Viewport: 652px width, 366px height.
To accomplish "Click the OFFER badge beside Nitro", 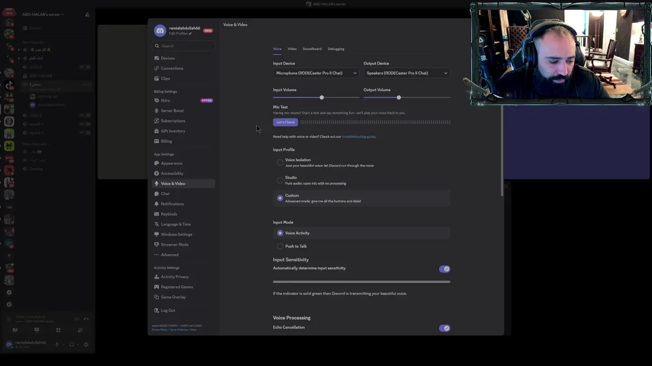I will pyautogui.click(x=206, y=101).
